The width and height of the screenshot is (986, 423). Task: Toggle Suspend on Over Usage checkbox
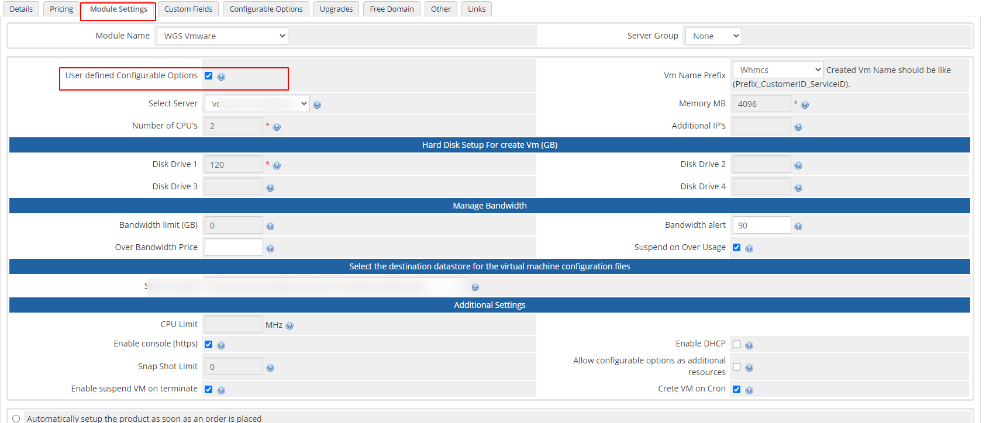736,248
